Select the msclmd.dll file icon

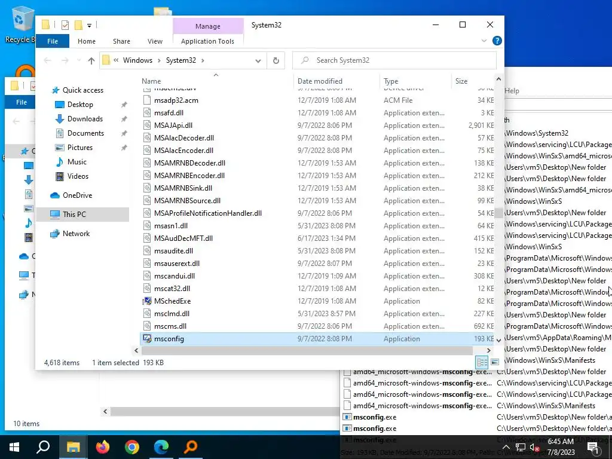point(147,313)
